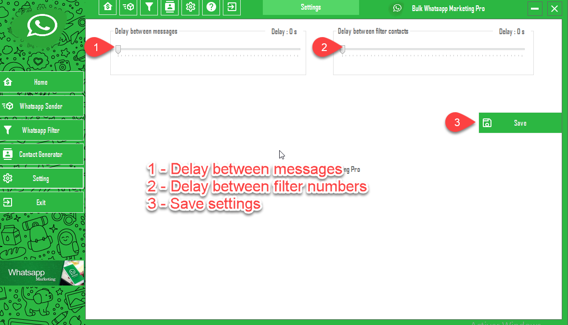Click the gear settings icon in toolbar

(191, 7)
